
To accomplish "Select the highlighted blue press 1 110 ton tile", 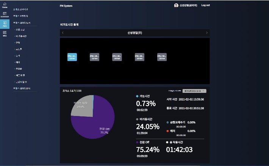I will click(x=72, y=57).
